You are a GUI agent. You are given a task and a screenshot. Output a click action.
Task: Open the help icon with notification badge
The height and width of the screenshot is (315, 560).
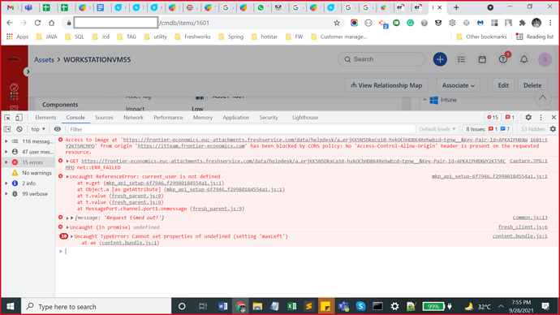tap(503, 59)
